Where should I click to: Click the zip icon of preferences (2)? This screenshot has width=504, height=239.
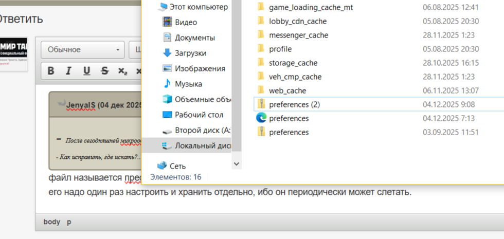pyautogui.click(x=261, y=104)
